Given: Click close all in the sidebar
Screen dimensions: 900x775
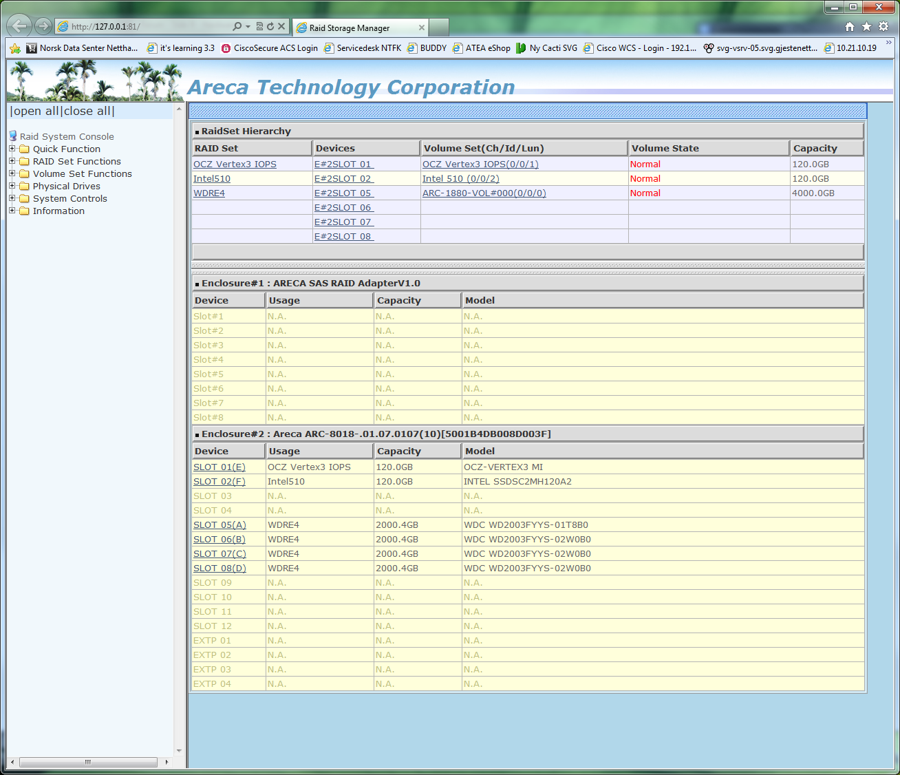Looking at the screenshot, I should [x=87, y=111].
